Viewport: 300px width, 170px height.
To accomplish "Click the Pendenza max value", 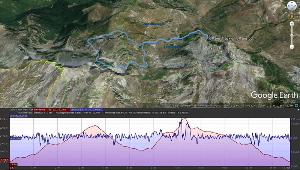I will click(120, 113).
